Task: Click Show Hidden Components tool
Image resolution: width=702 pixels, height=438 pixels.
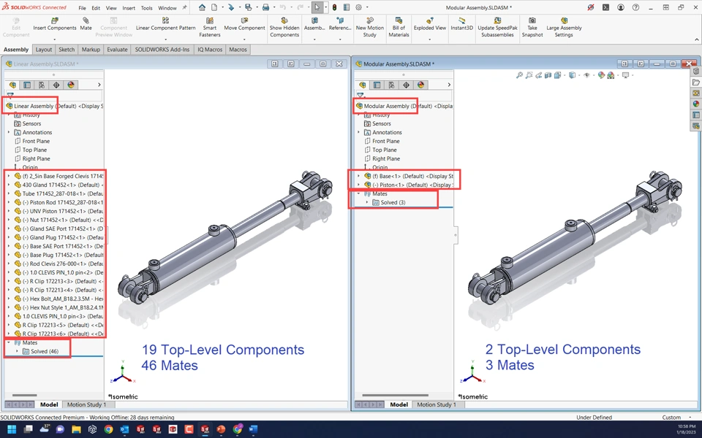Action: point(284,27)
